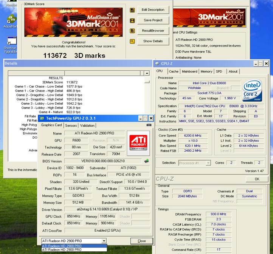Click the icon beside Edit Description
The height and width of the screenshot is (254, 273).
point(132,10)
